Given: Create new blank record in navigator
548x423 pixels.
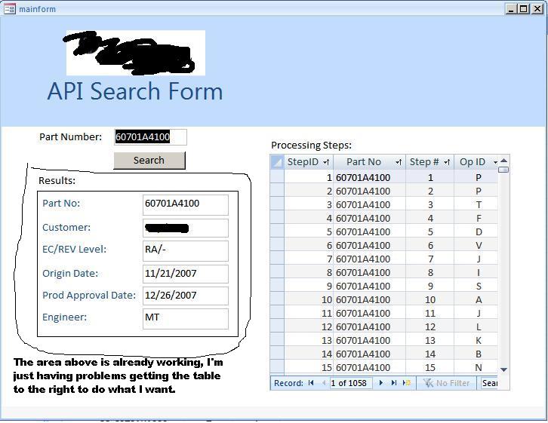Looking at the screenshot, I should tap(406, 383).
